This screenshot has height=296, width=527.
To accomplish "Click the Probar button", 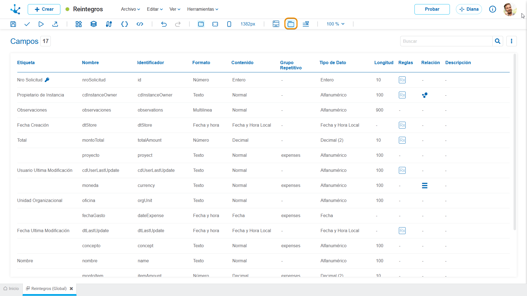I will pyautogui.click(x=432, y=9).
